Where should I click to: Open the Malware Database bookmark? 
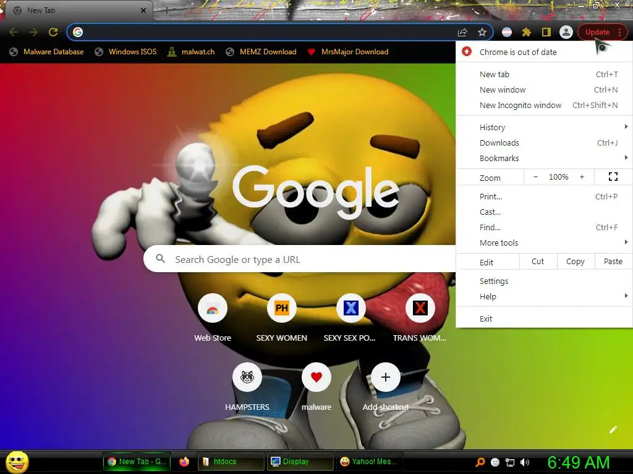[46, 52]
